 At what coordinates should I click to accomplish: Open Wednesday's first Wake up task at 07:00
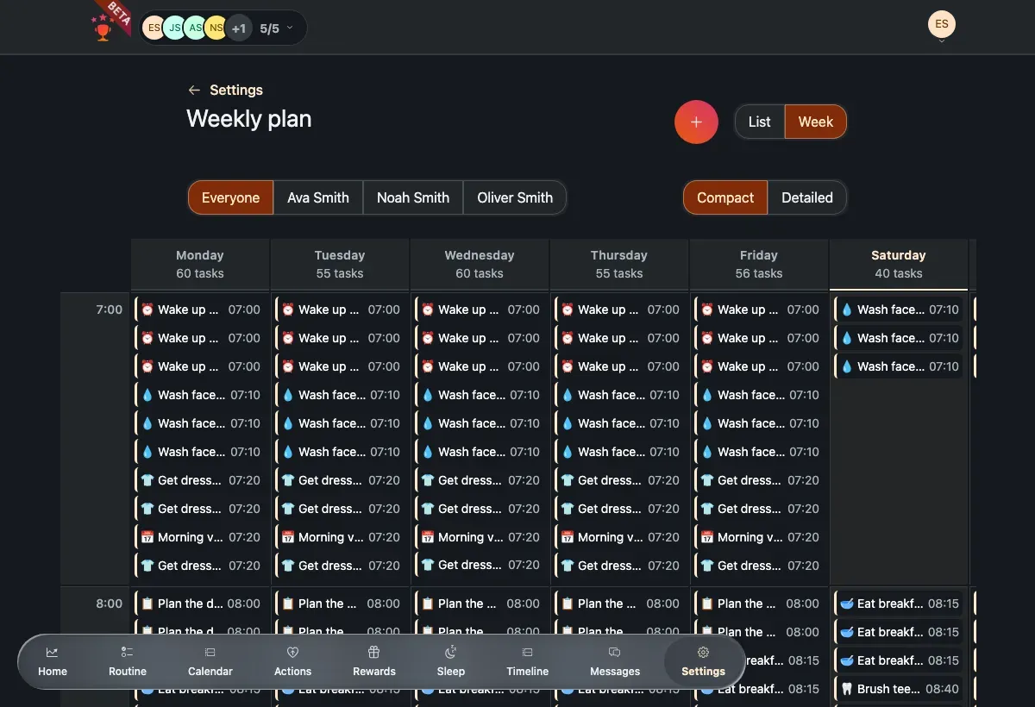click(x=480, y=310)
